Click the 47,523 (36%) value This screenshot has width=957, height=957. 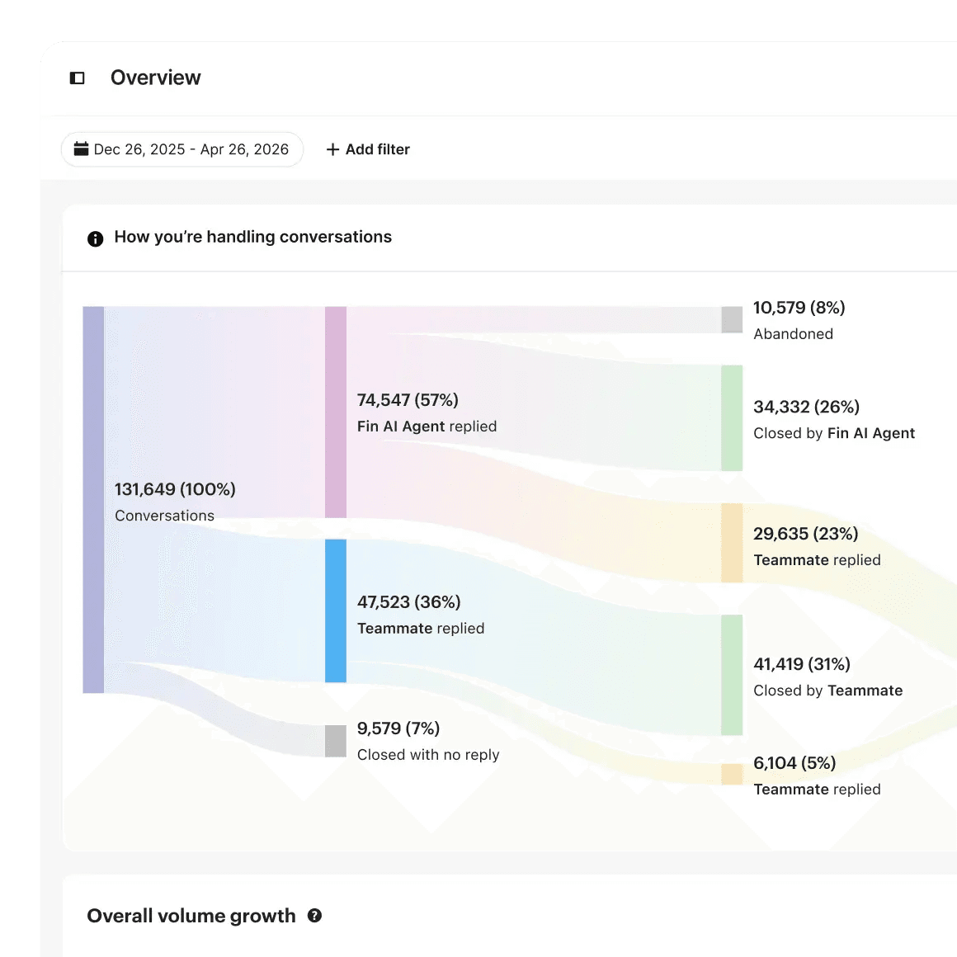pyautogui.click(x=409, y=602)
